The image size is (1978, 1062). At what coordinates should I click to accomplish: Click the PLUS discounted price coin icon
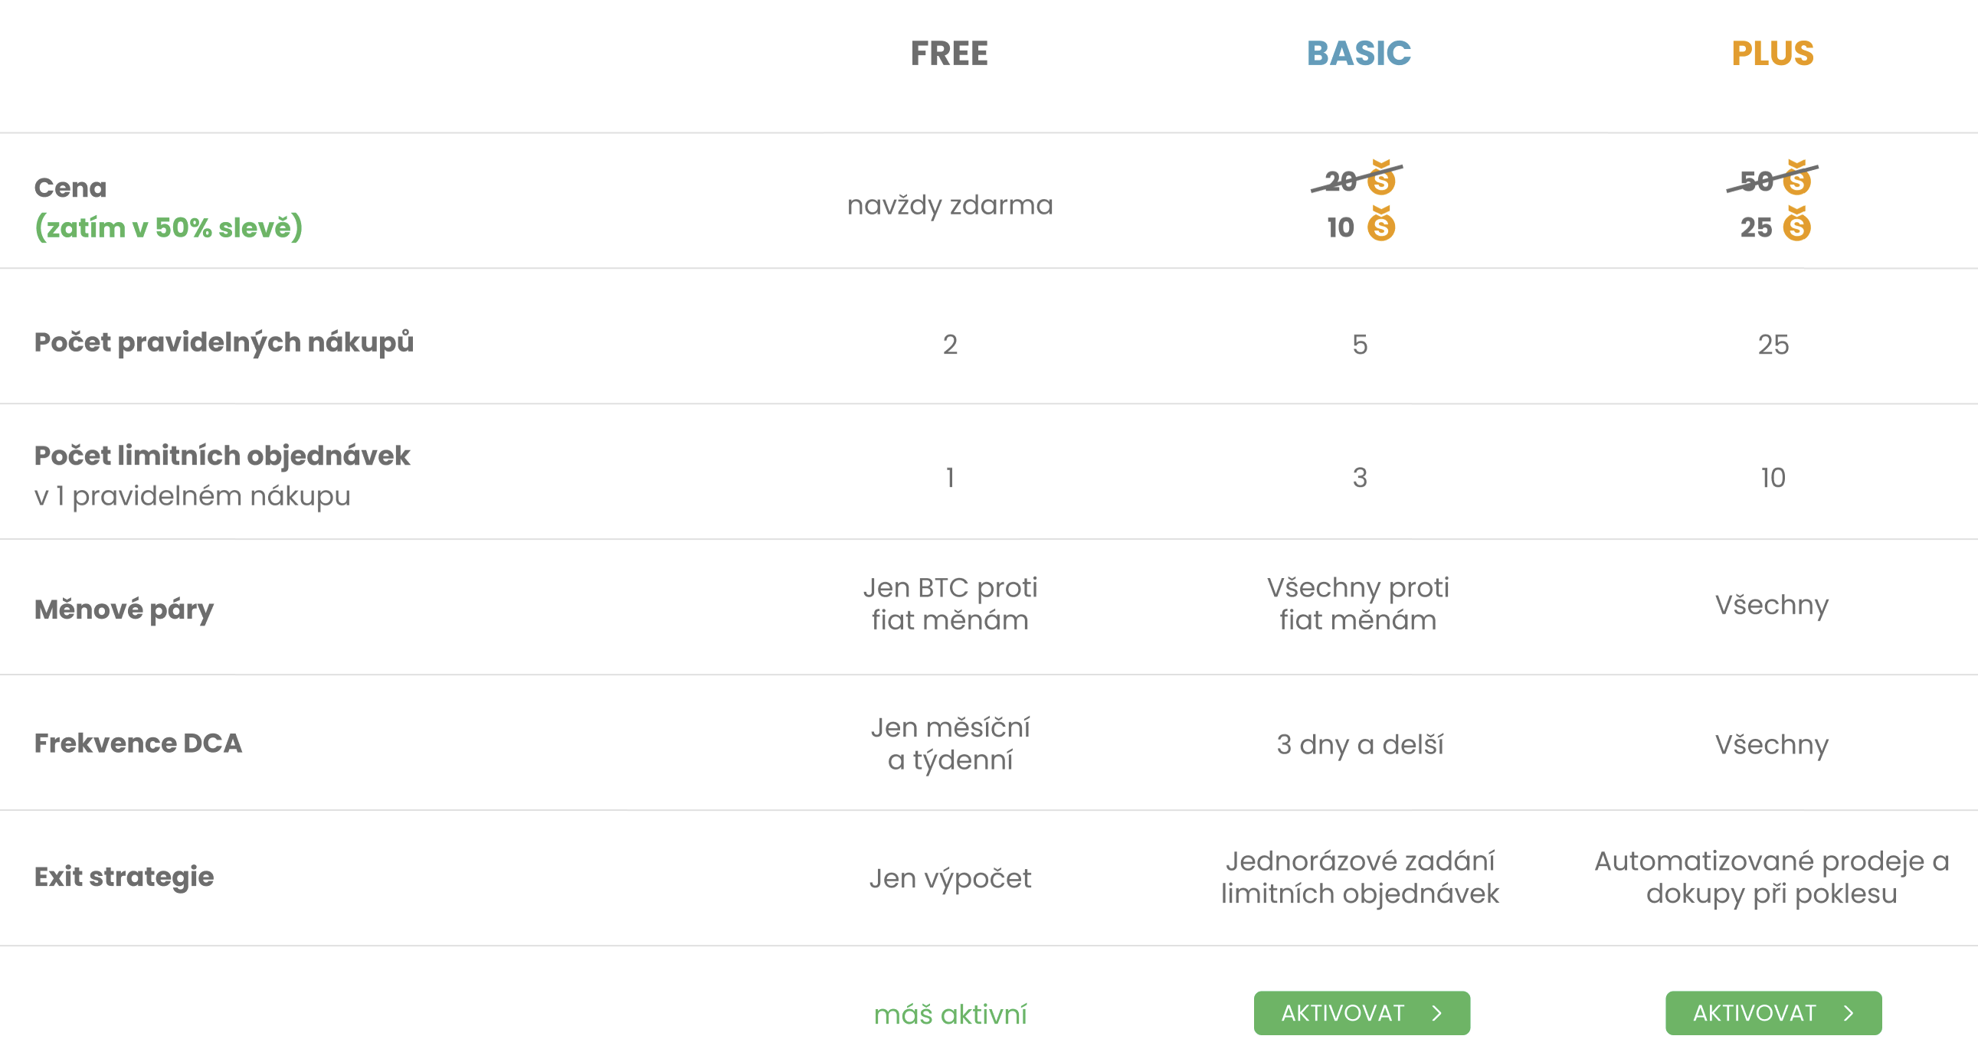[x=1796, y=225]
